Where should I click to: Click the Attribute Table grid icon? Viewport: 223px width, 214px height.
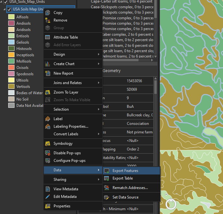(48, 37)
